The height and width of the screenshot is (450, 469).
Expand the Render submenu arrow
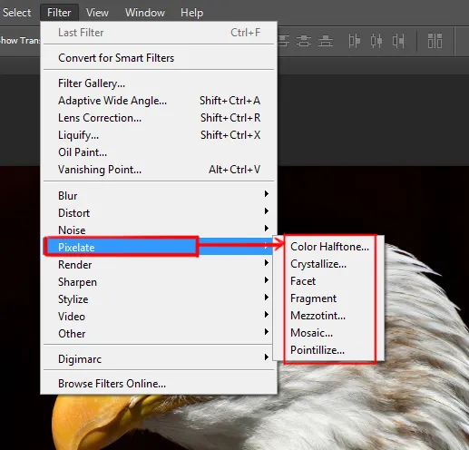267,263
